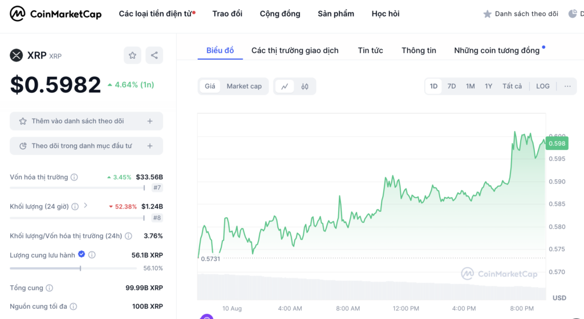Switch to Các thị trường giao dịch tab

pos(295,51)
